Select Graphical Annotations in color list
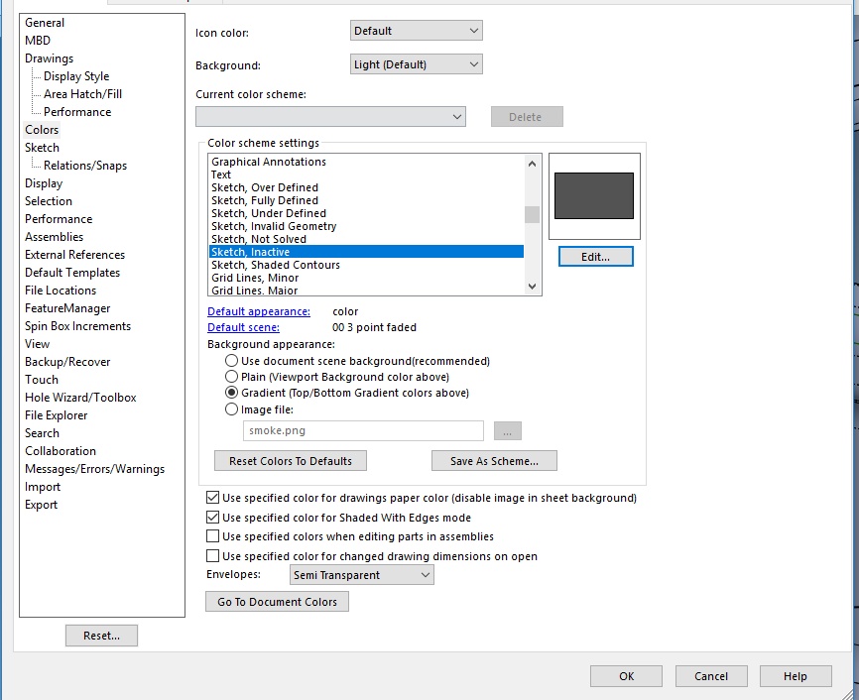 [366, 162]
